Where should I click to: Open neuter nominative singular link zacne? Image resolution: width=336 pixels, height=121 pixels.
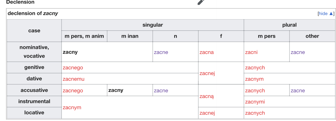point(161,52)
